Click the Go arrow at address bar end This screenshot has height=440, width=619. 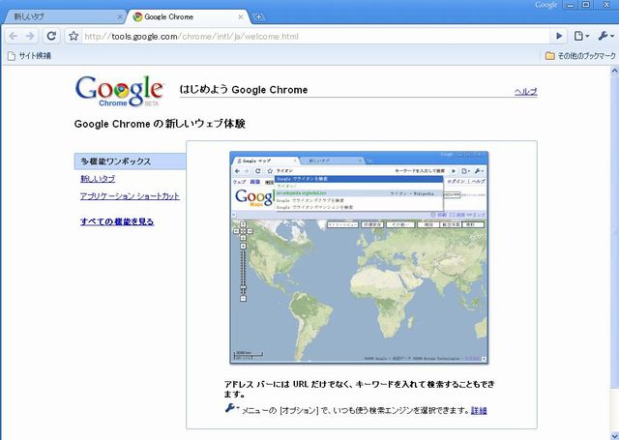click(559, 37)
